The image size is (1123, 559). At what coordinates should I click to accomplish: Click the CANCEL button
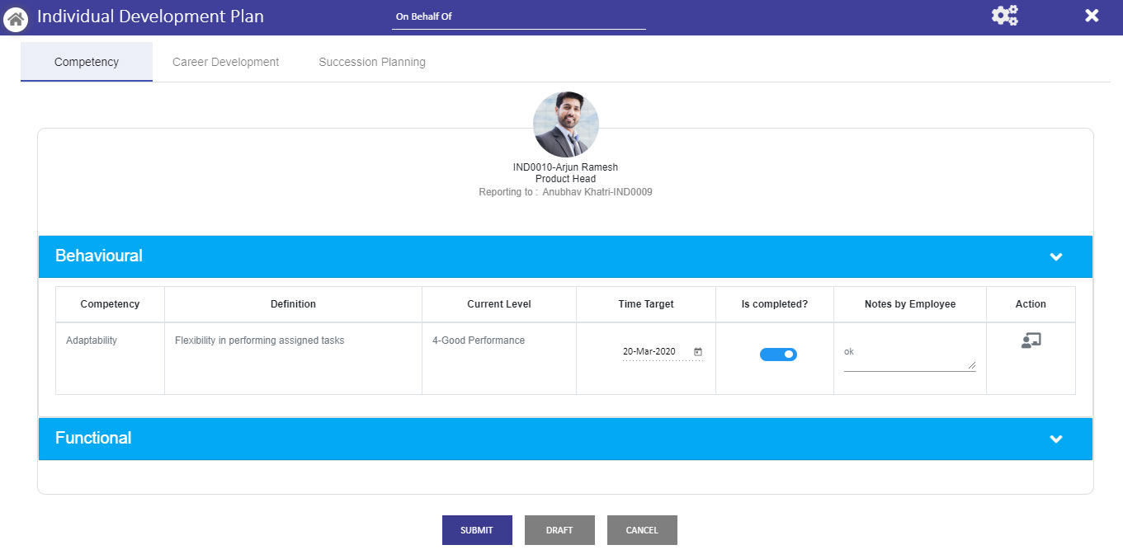[x=642, y=530]
